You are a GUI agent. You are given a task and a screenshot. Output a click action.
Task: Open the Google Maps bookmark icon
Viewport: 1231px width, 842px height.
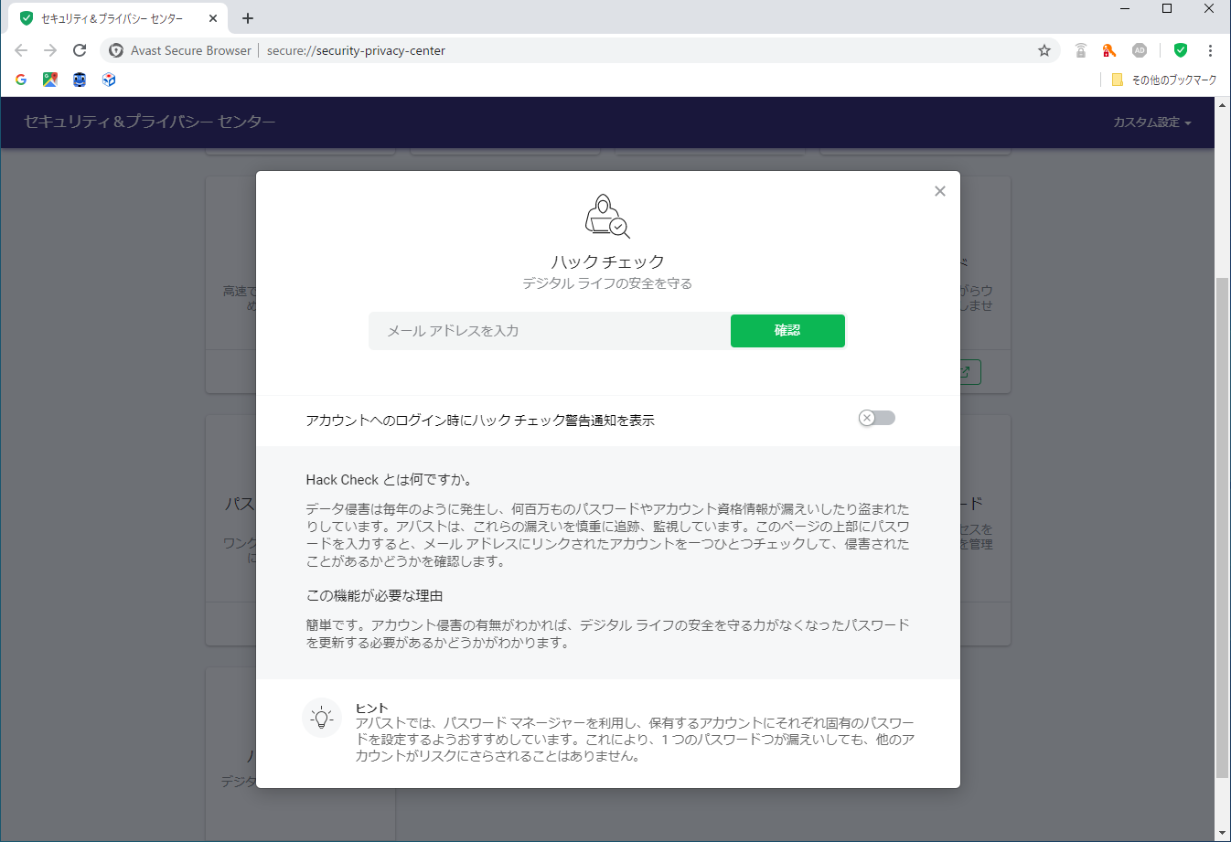(49, 80)
